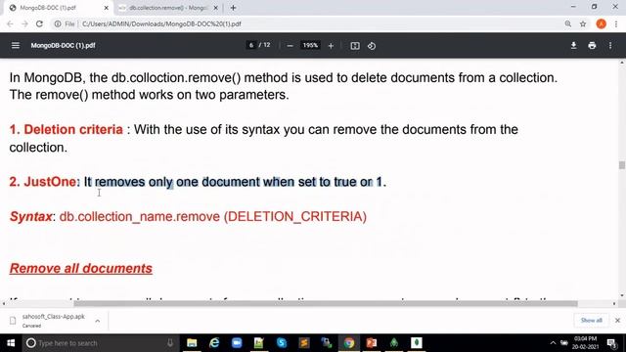The height and width of the screenshot is (352, 626).
Task: Open Zoom app from taskbar
Action: [237, 343]
